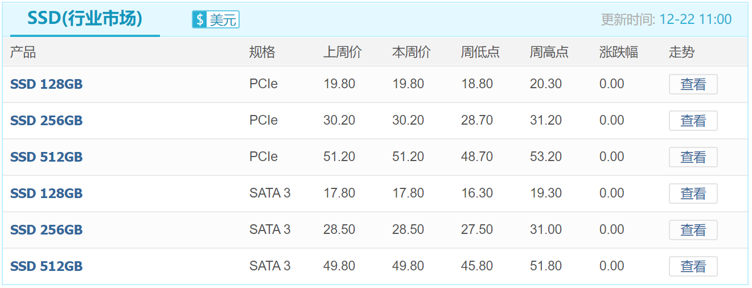View trend for SSD 512GB SATA 3
Viewport: 752px width, 288px height.
[693, 266]
